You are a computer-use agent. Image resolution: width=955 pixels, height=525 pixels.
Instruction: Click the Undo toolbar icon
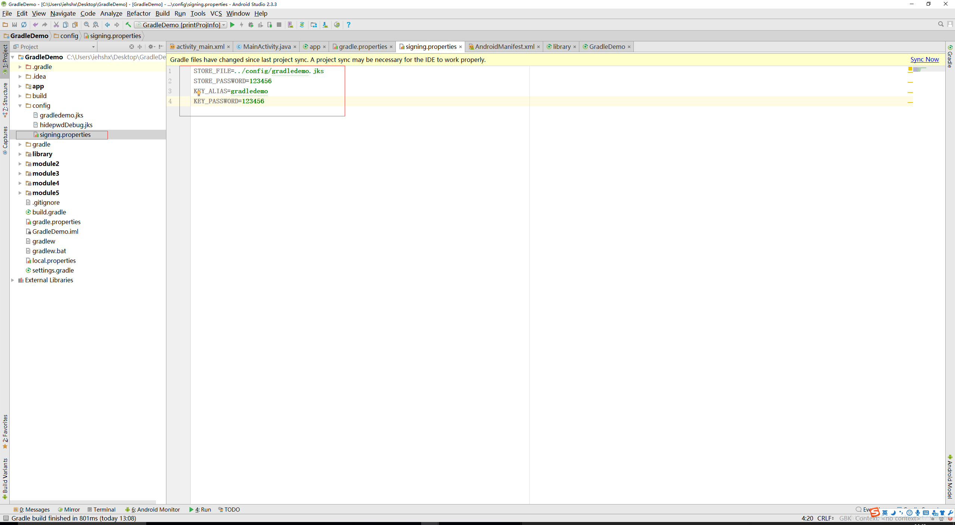[x=35, y=25]
